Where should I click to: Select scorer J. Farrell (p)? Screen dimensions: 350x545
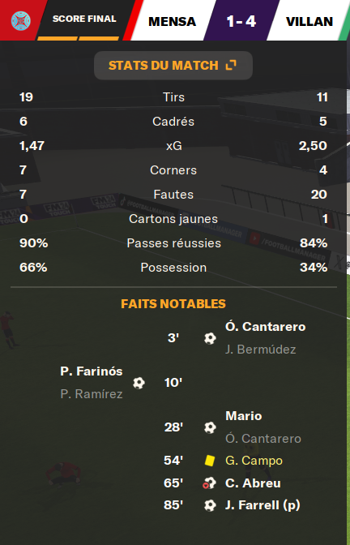[262, 505]
